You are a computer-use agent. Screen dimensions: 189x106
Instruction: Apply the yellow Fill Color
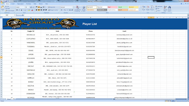tap(29, 10)
